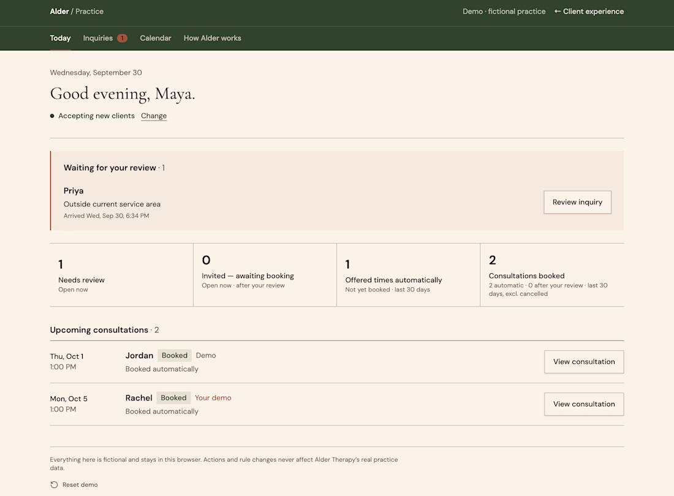
Task: Click the 'Demo' label beside Jordan
Action: point(206,356)
